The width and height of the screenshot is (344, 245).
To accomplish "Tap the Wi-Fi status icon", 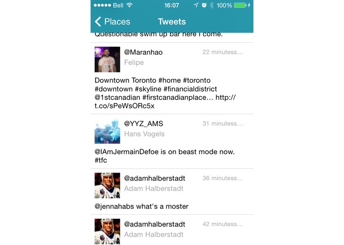I will point(130,5).
